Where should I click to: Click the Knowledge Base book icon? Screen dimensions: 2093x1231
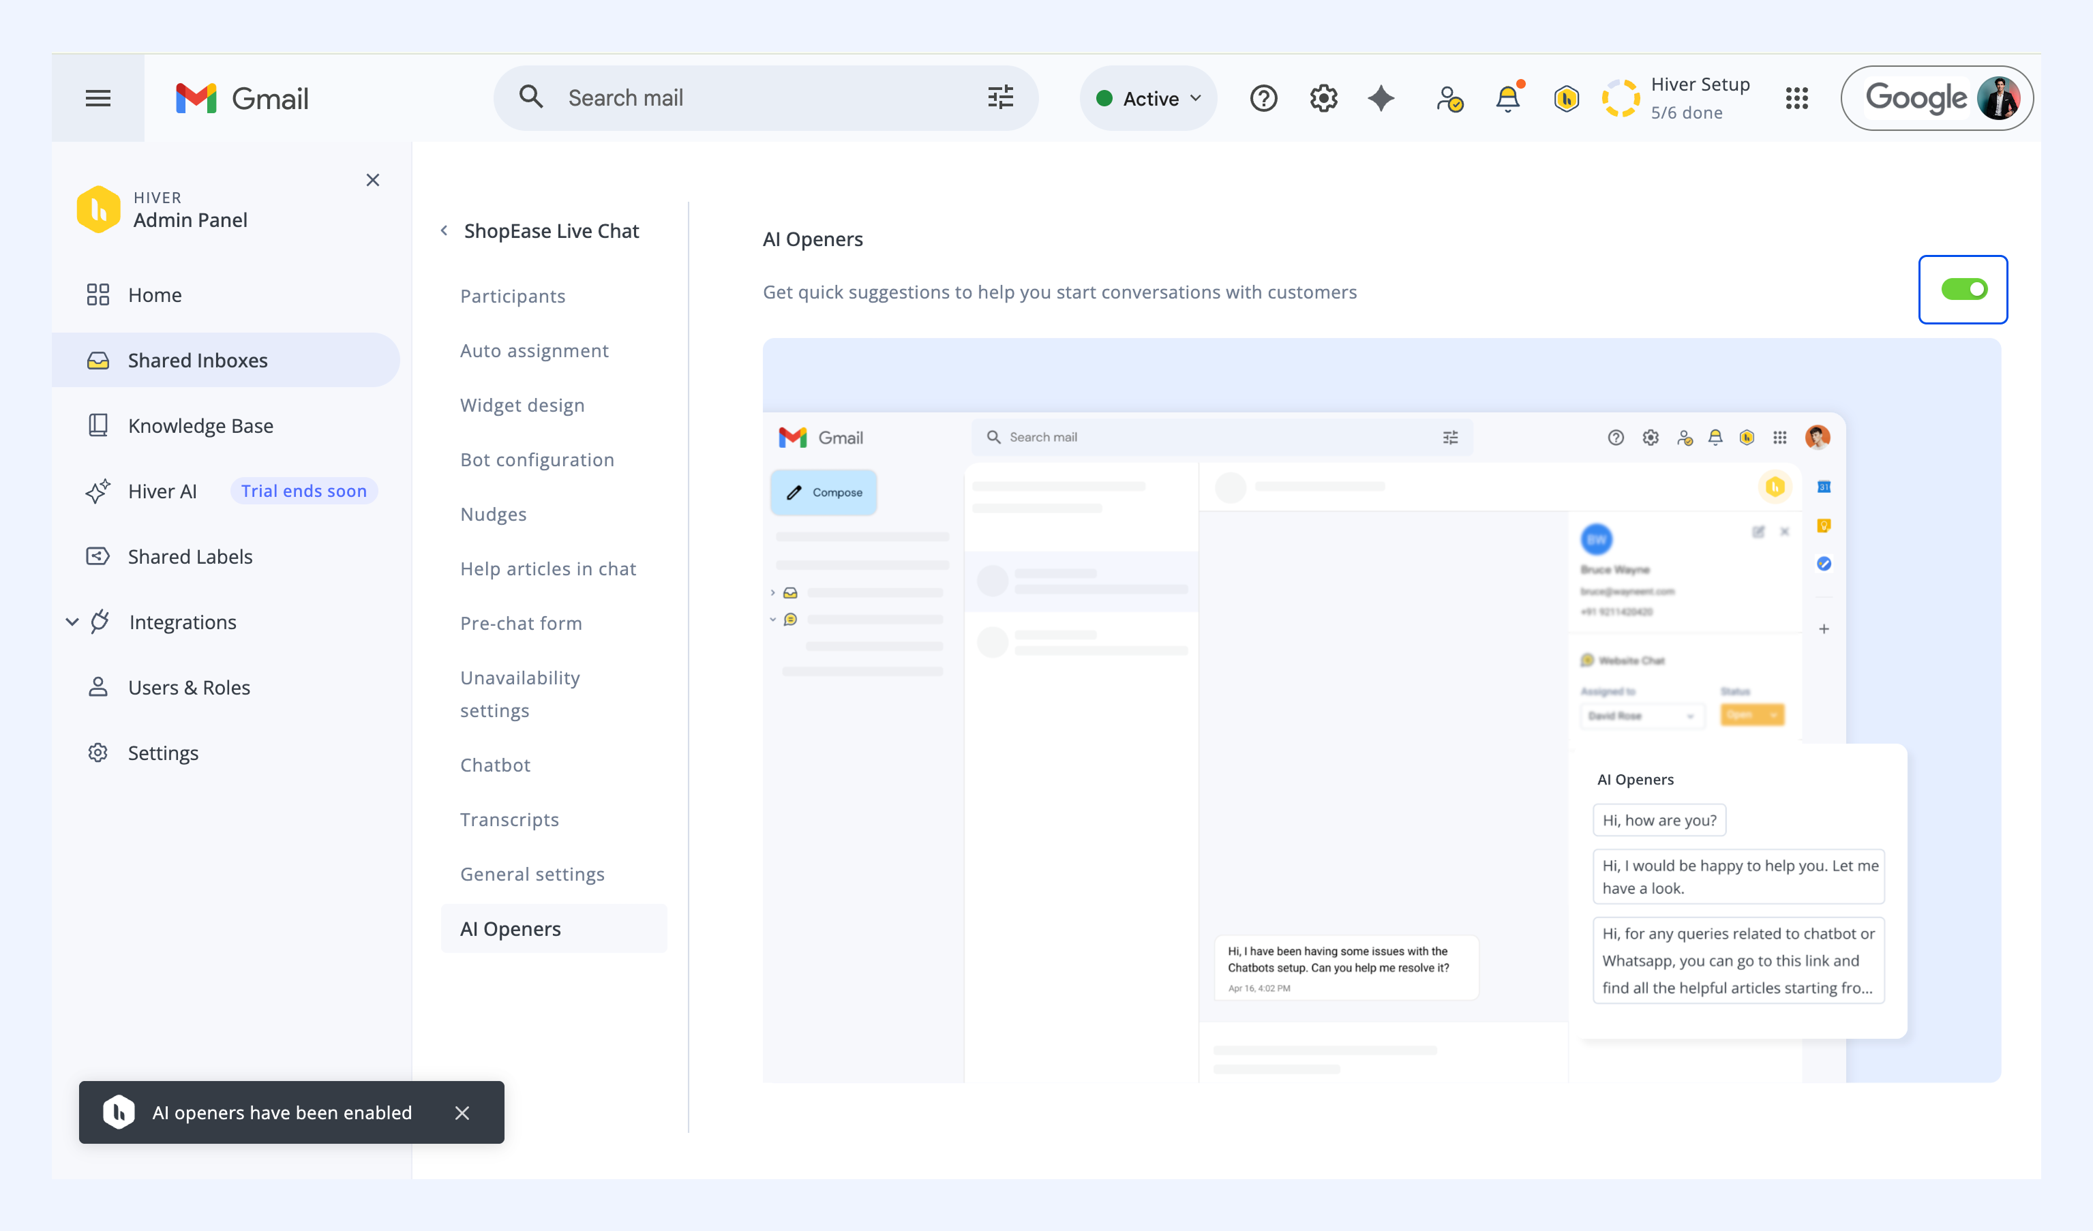97,425
